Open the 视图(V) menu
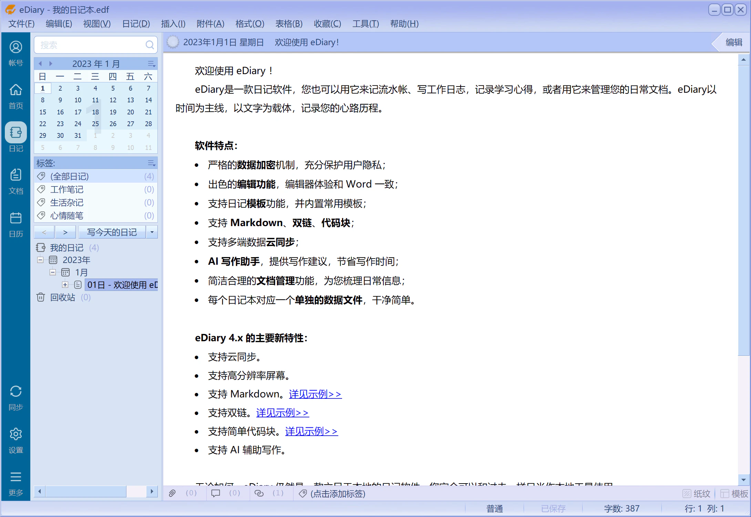The height and width of the screenshot is (517, 751). pyautogui.click(x=97, y=23)
